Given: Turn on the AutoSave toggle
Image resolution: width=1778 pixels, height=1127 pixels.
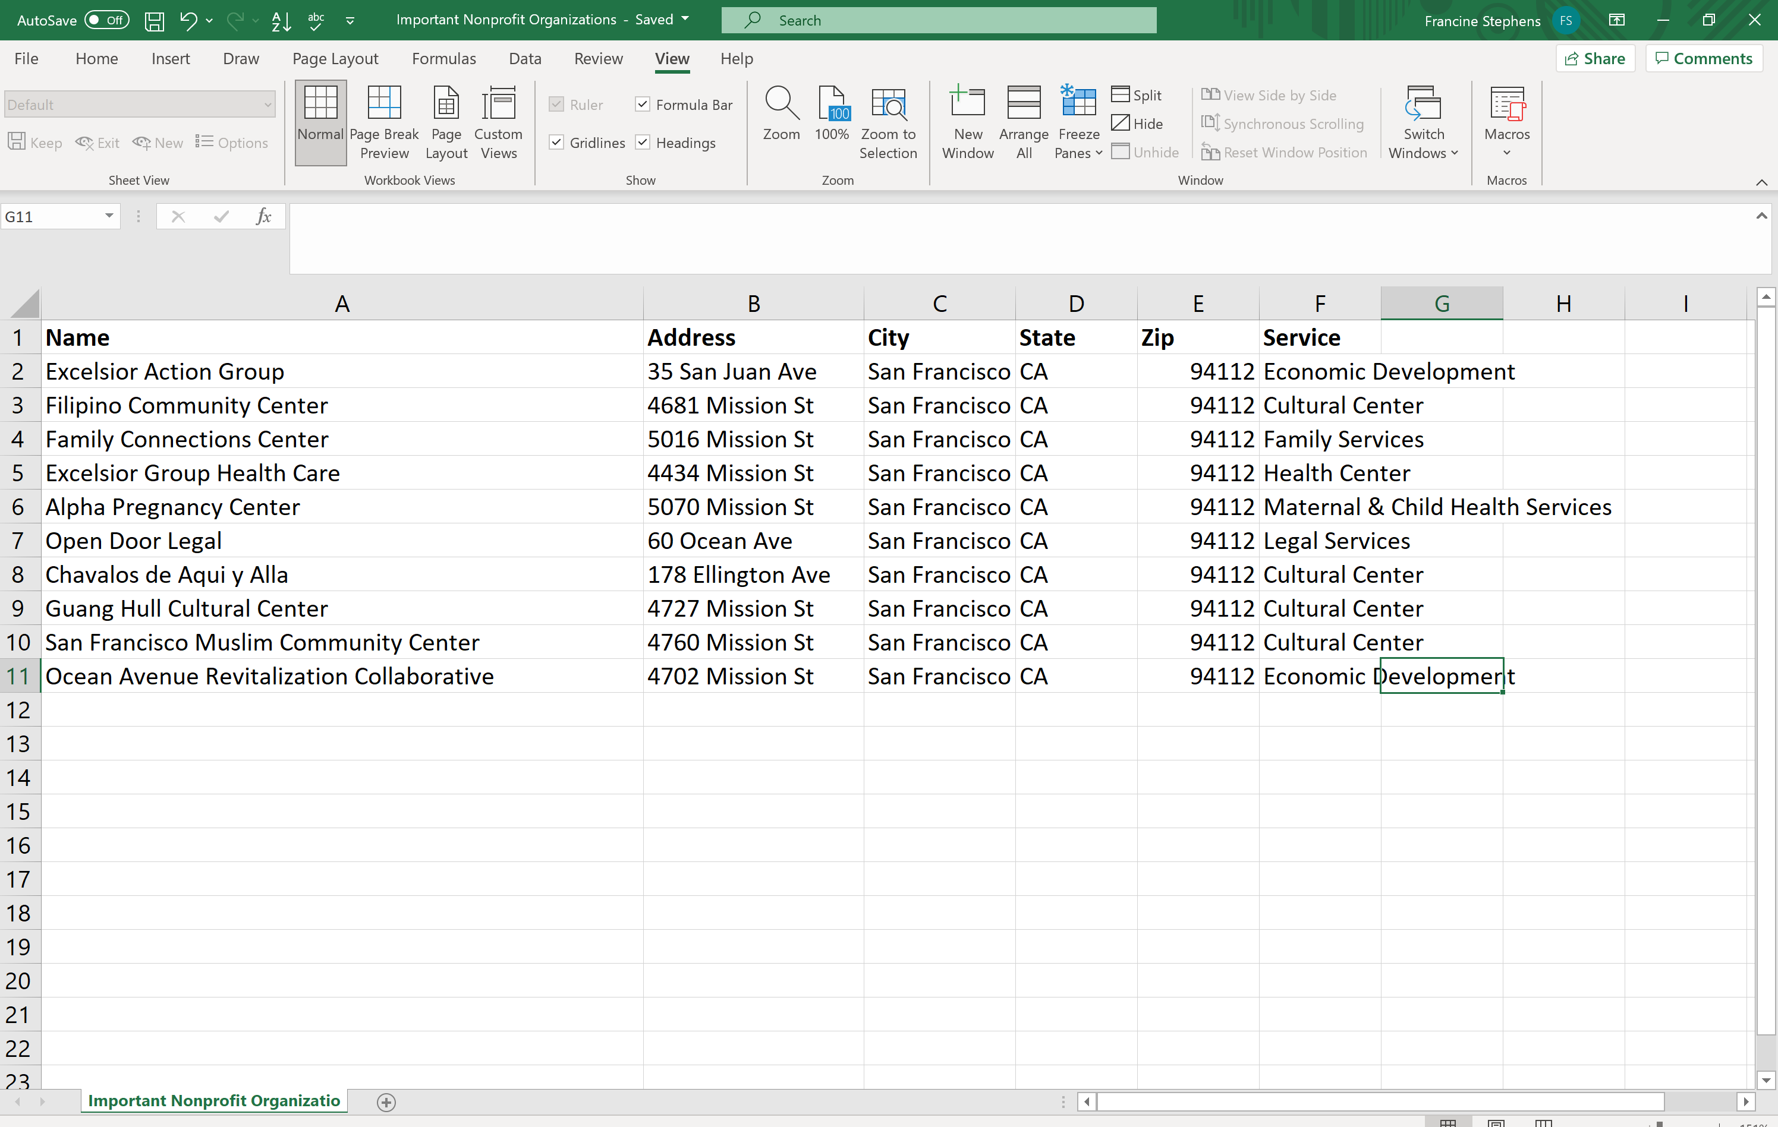Looking at the screenshot, I should click(106, 20).
